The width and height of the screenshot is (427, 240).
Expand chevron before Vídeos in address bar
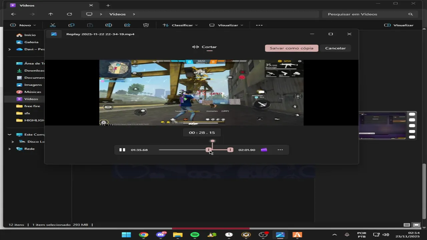click(101, 14)
